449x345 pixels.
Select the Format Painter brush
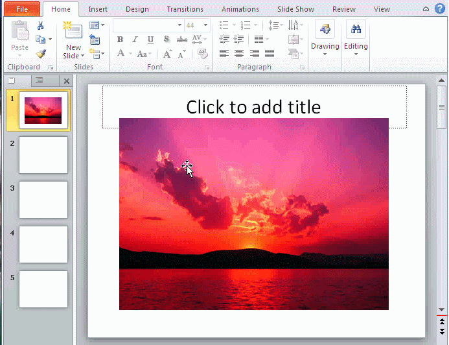[40, 54]
